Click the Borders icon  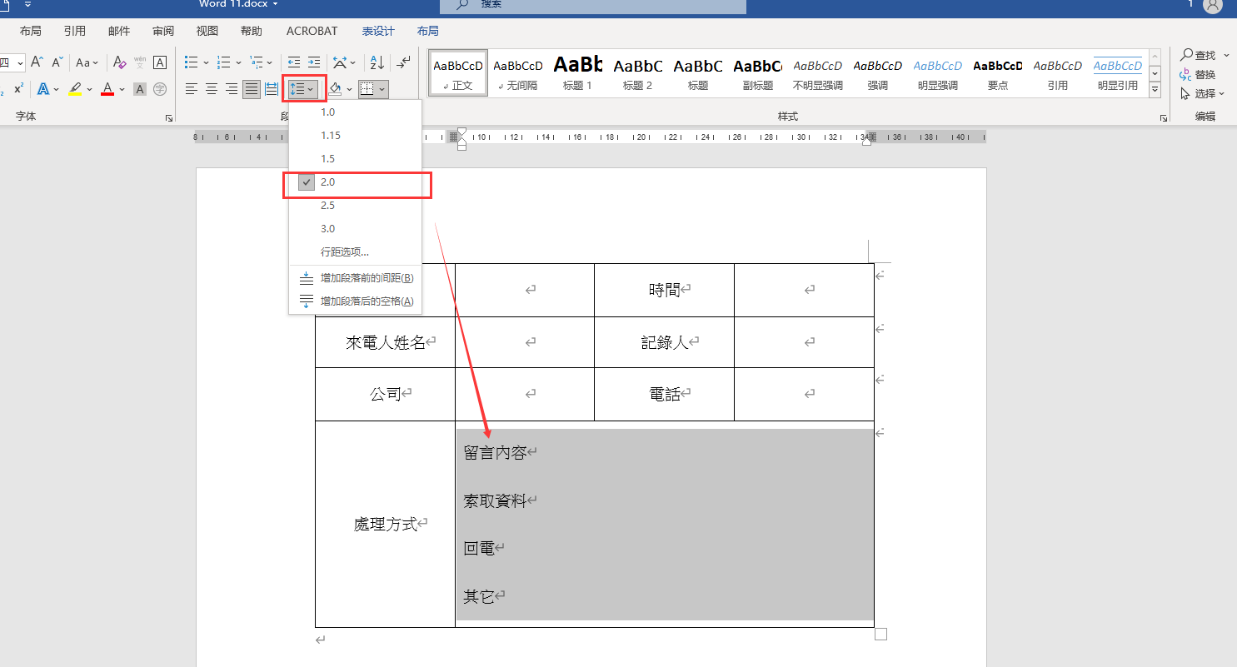(367, 88)
